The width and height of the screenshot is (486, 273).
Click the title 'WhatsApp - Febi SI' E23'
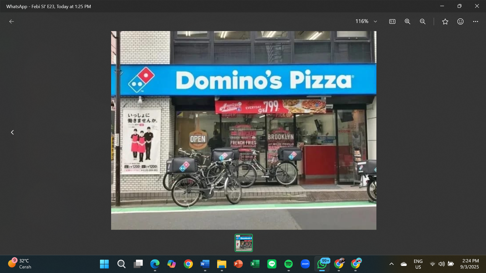pyautogui.click(x=30, y=7)
